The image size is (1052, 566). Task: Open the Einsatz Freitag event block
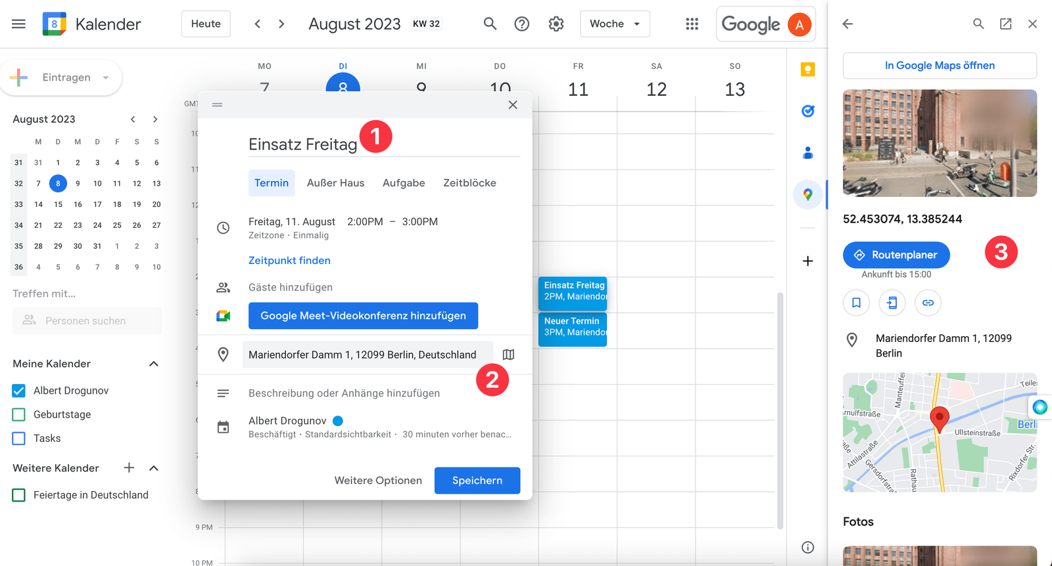point(573,294)
